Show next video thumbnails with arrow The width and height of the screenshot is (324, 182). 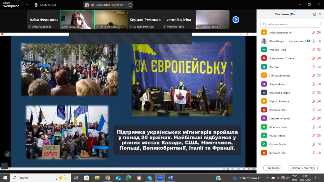(x=236, y=20)
